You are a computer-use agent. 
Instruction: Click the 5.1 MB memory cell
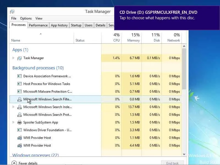tap(131, 84)
